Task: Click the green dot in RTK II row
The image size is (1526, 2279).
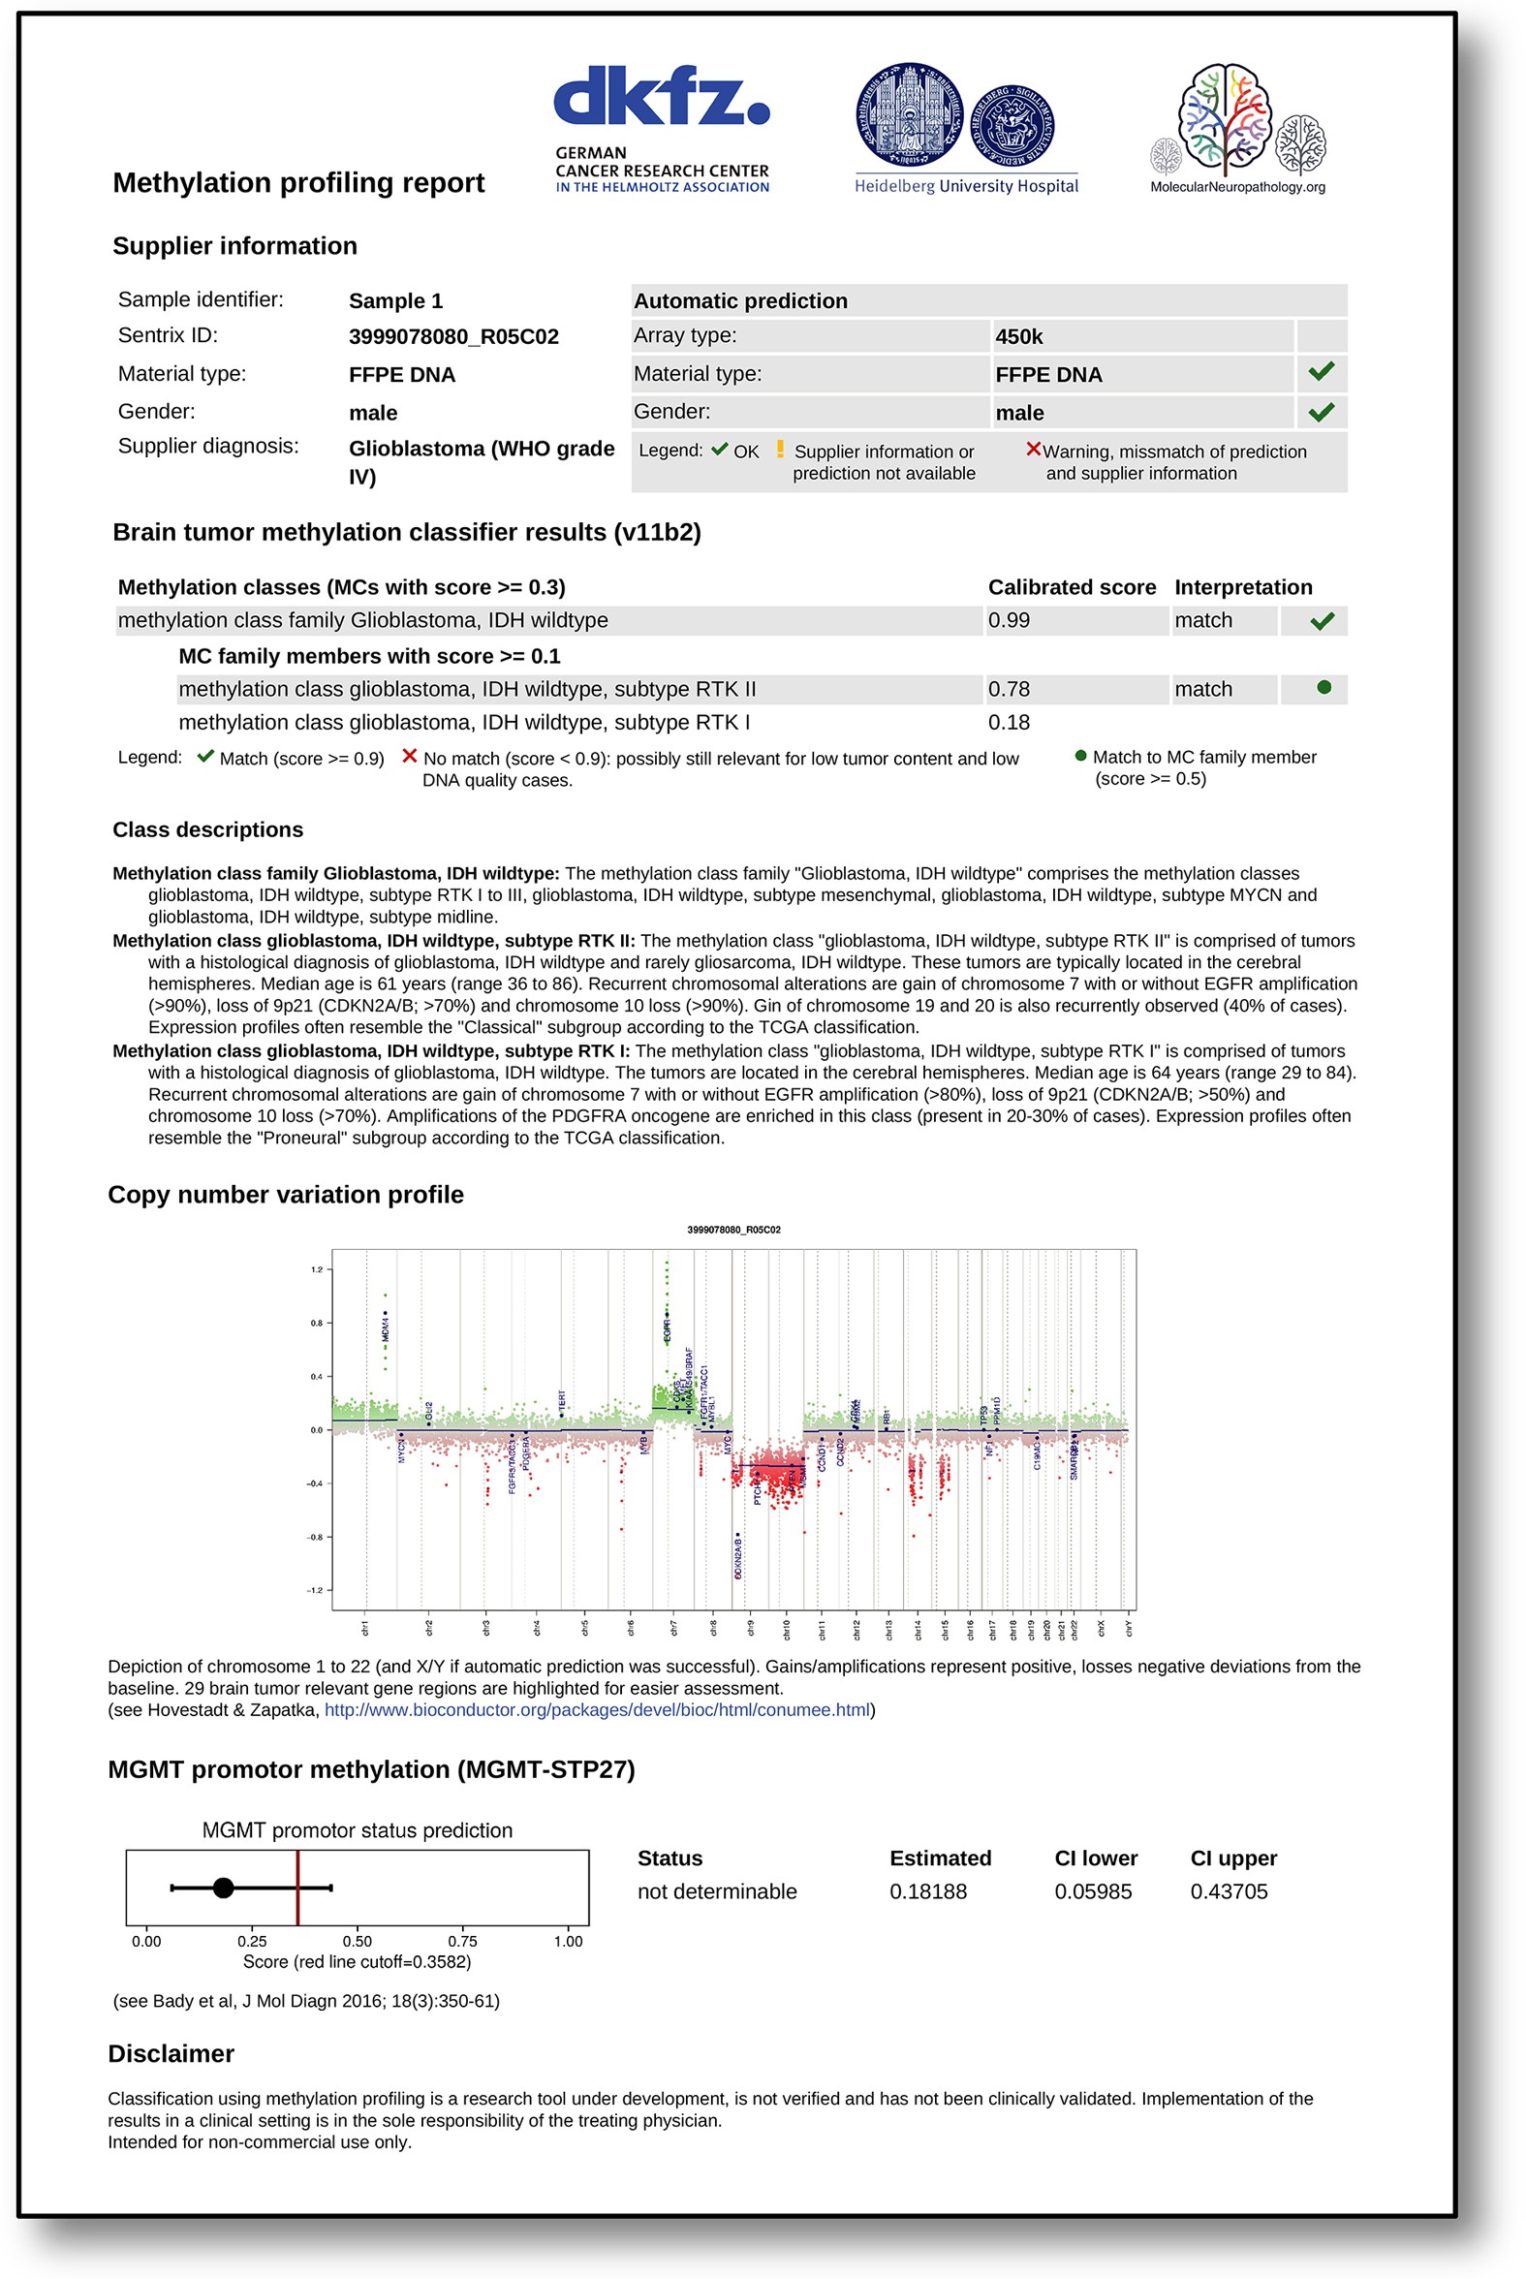Action: coord(1324,687)
